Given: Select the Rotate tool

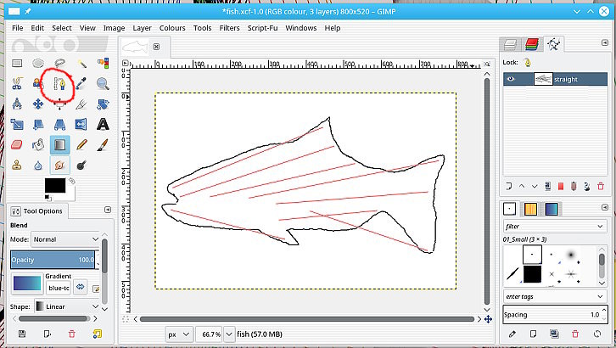Looking at the screenshot, I should (x=103, y=104).
